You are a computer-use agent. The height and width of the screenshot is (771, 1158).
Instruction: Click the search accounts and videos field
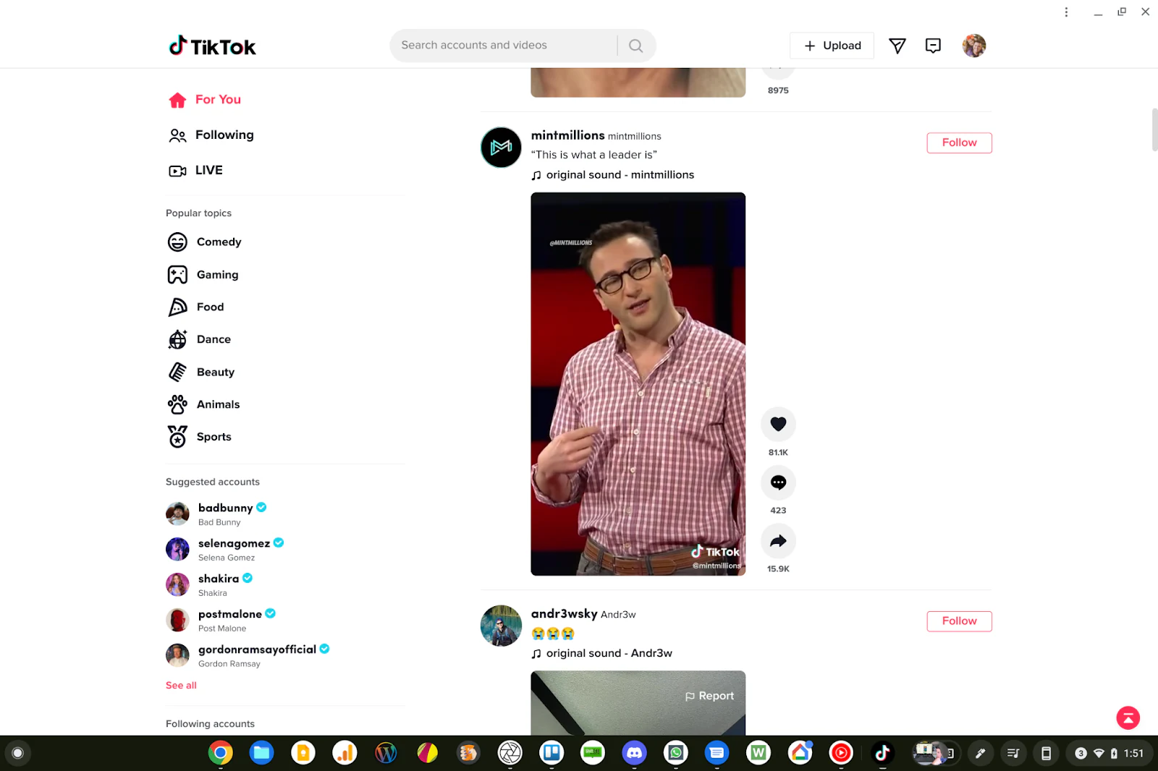coord(504,46)
